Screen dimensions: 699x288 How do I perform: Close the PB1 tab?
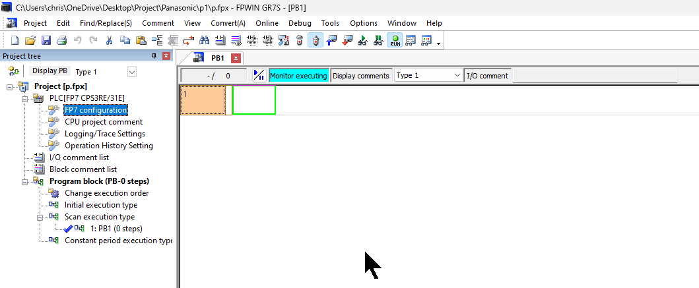236,58
